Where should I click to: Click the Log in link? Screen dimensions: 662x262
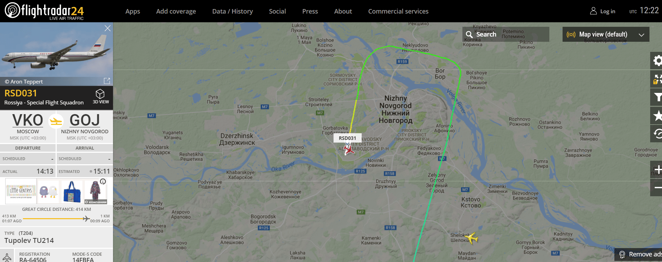coord(603,11)
